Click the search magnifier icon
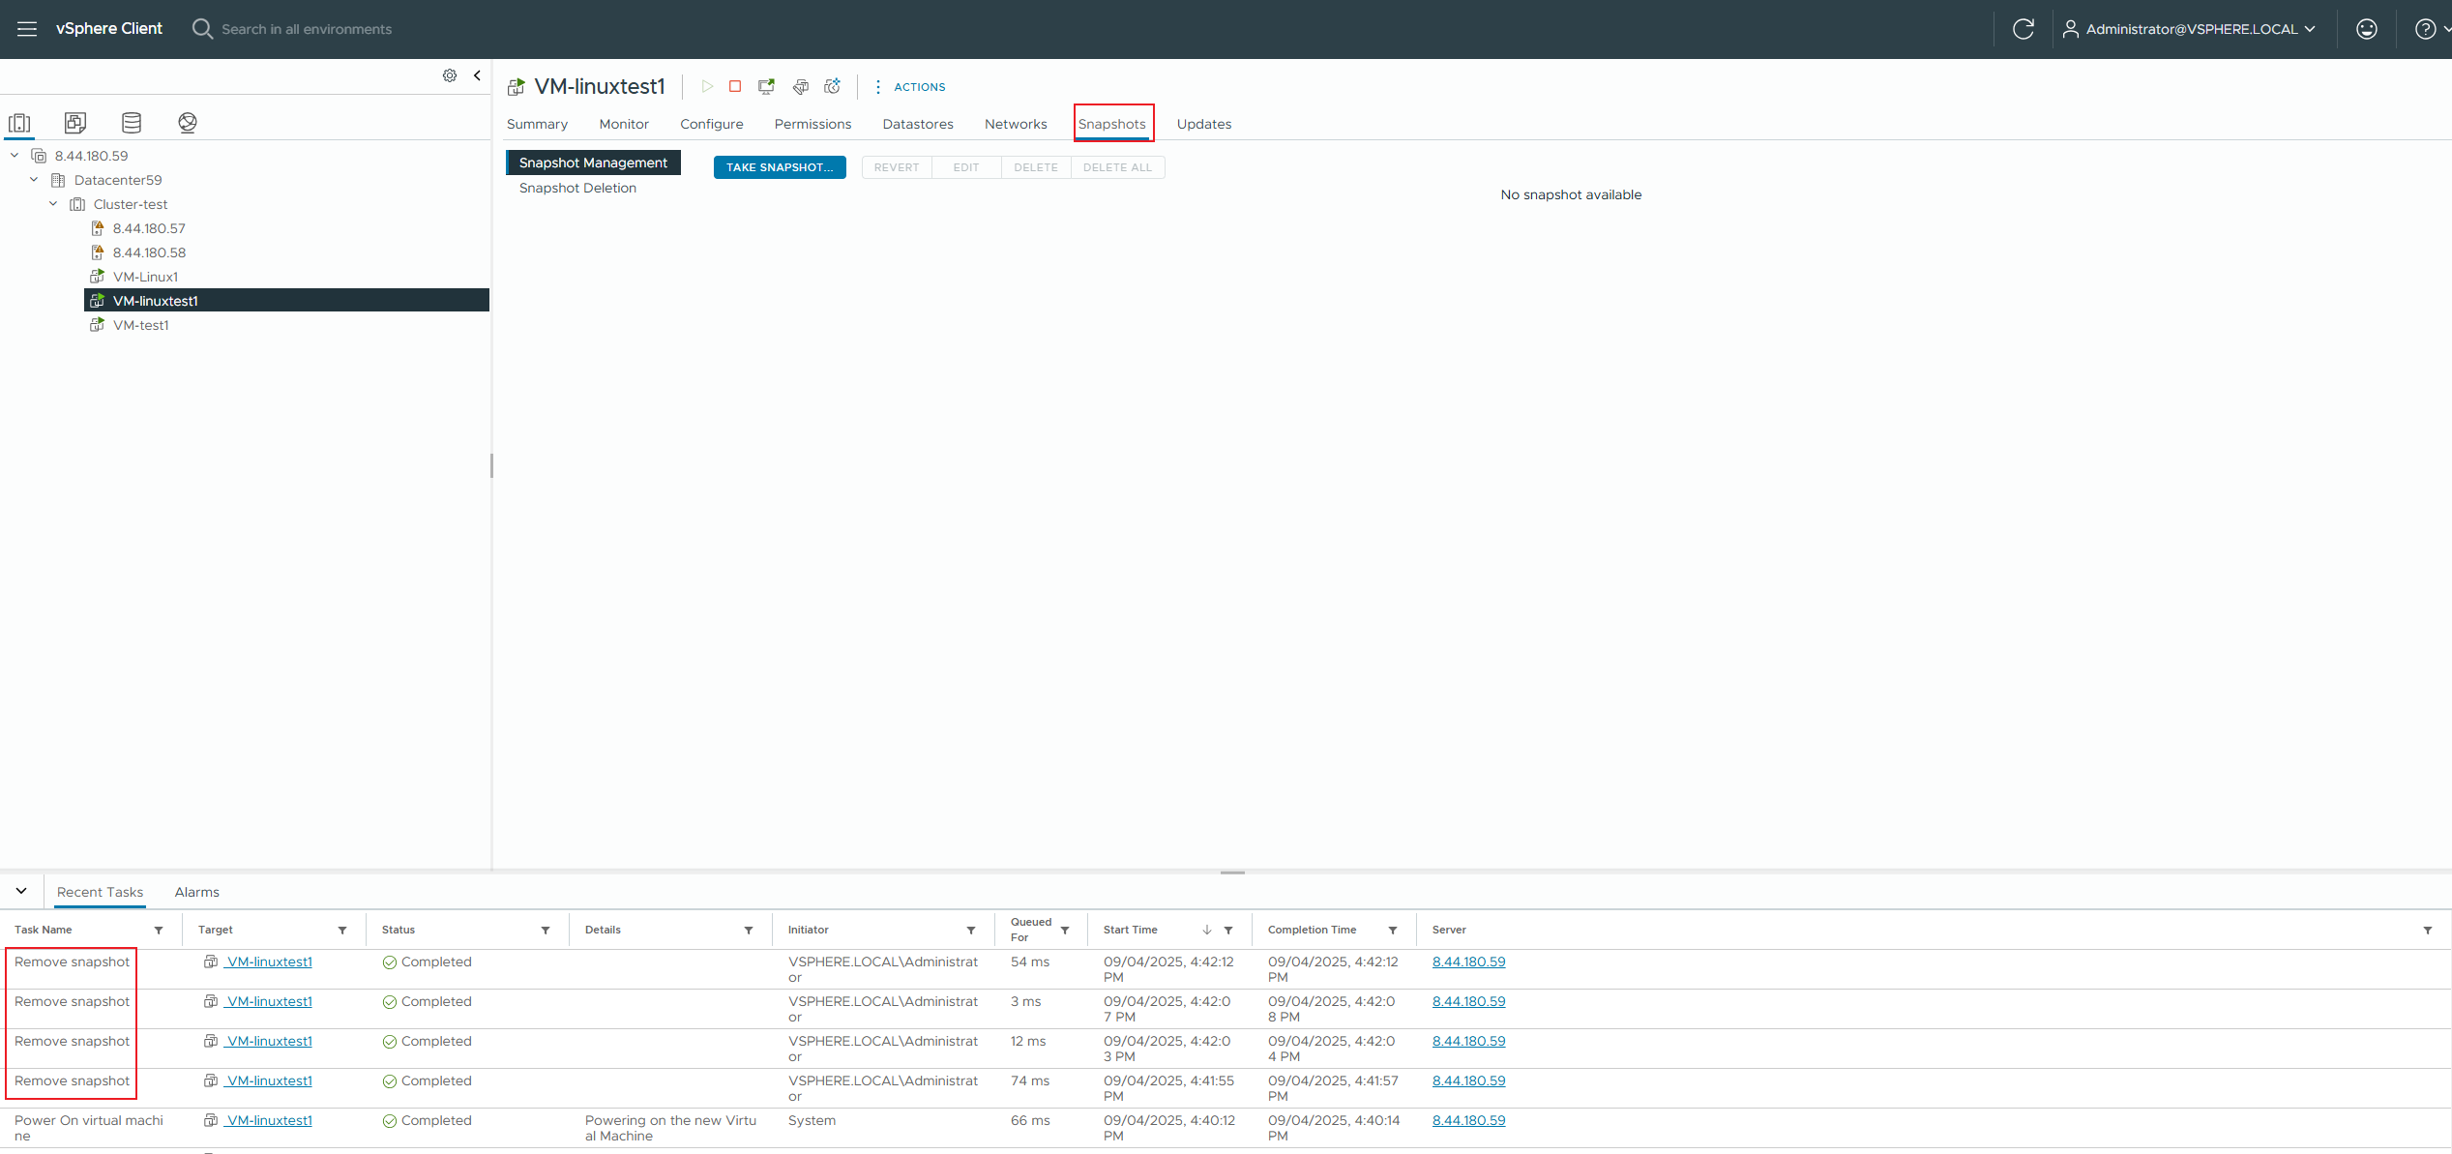 click(x=202, y=29)
